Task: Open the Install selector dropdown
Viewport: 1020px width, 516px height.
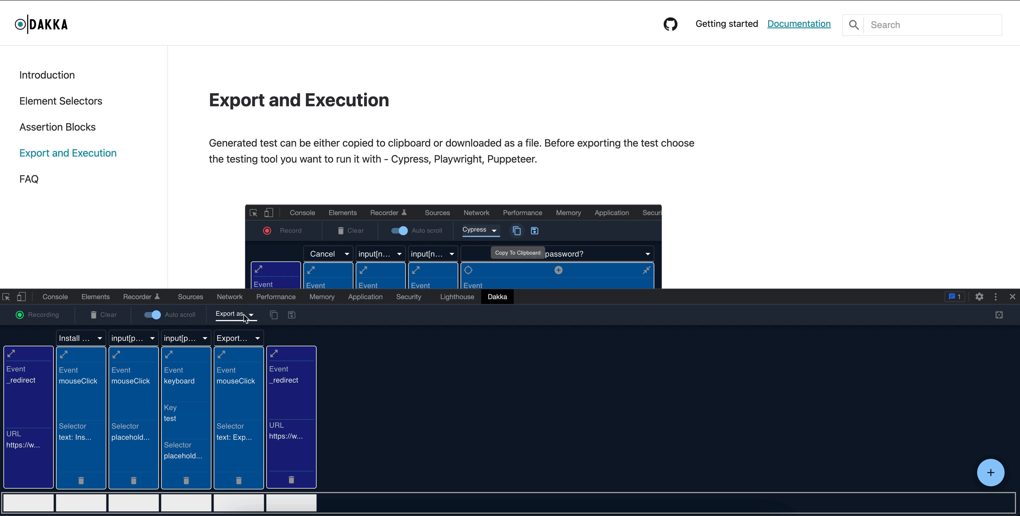Action: pos(81,338)
